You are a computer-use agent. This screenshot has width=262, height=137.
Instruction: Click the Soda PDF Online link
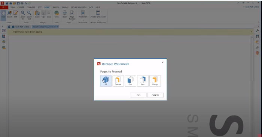[252, 7]
